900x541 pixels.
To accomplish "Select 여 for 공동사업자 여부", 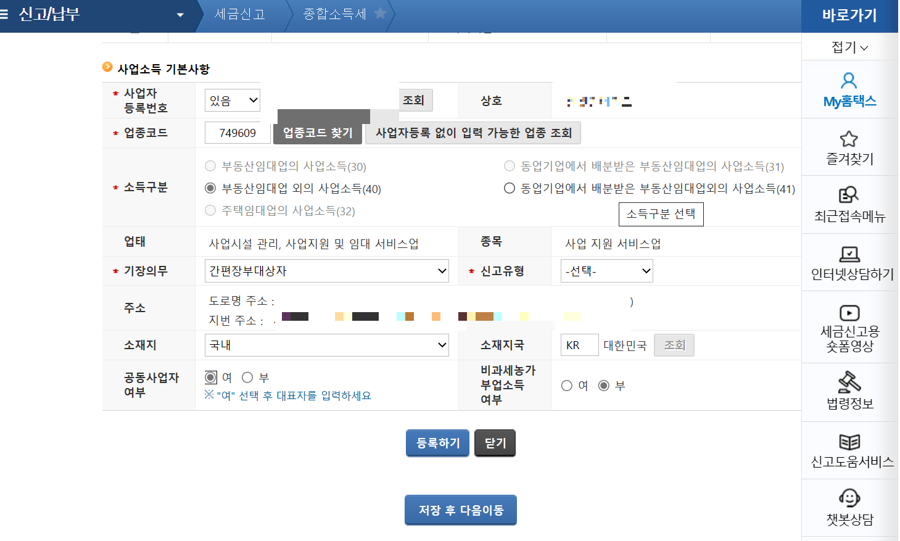I will point(211,377).
